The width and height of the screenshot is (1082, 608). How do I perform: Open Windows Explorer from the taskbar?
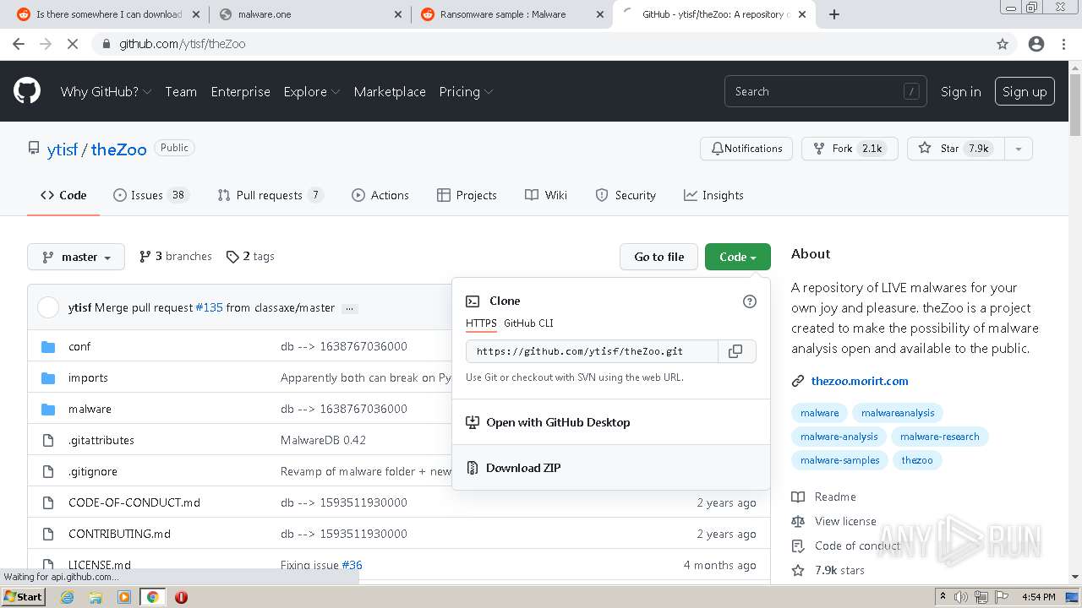96,597
